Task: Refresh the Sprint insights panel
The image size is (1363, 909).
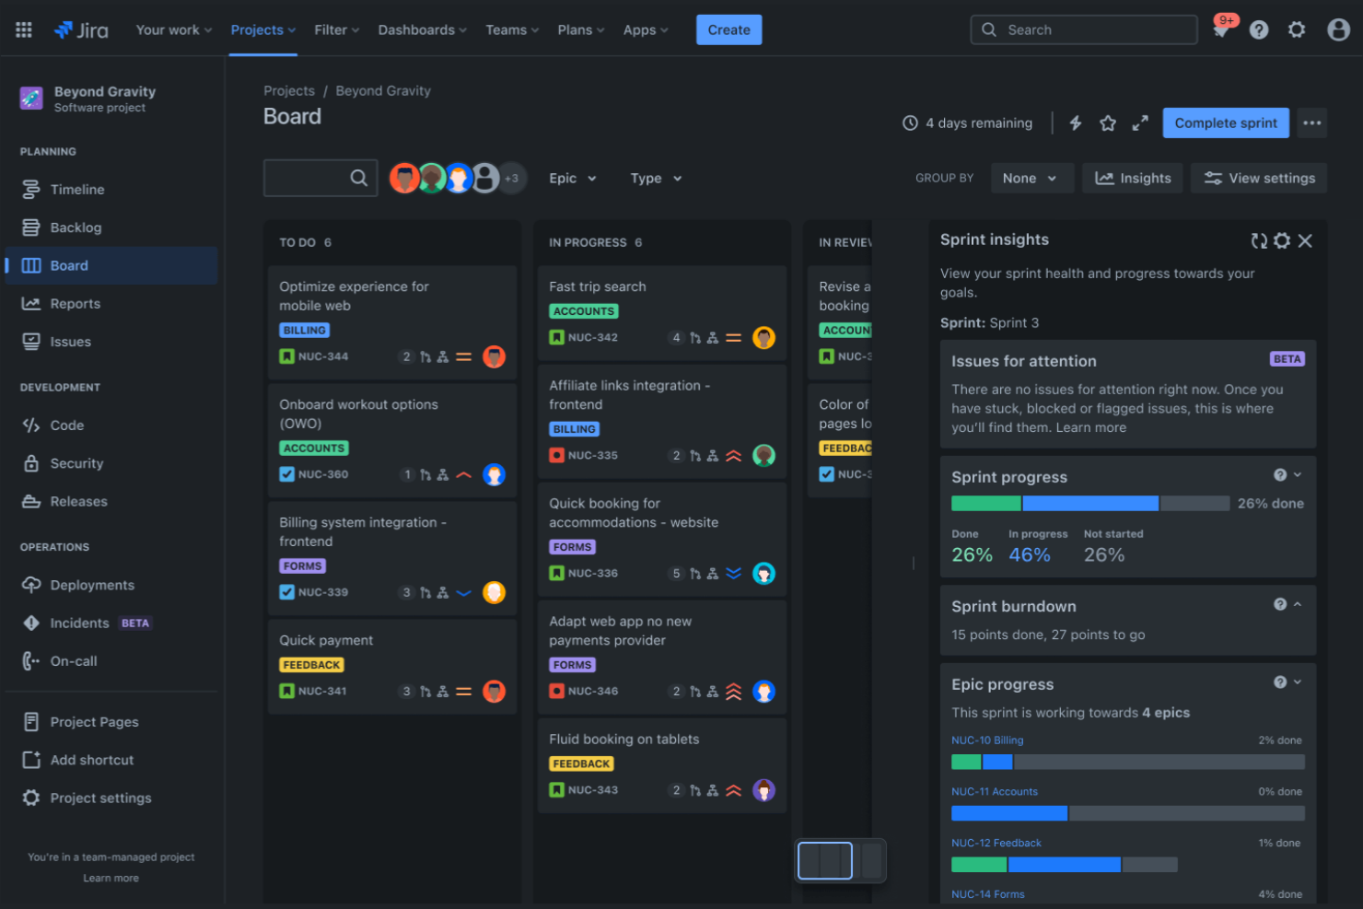Action: click(x=1259, y=240)
